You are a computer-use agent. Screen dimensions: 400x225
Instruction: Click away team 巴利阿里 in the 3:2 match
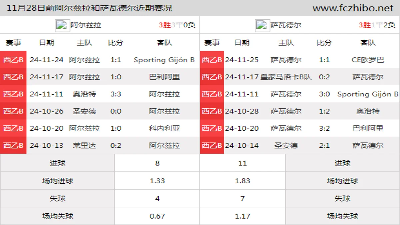[368, 128]
